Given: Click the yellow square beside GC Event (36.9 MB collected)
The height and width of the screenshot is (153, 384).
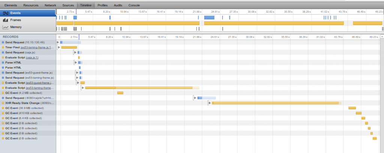Looking at the screenshot, I should tap(3, 108).
